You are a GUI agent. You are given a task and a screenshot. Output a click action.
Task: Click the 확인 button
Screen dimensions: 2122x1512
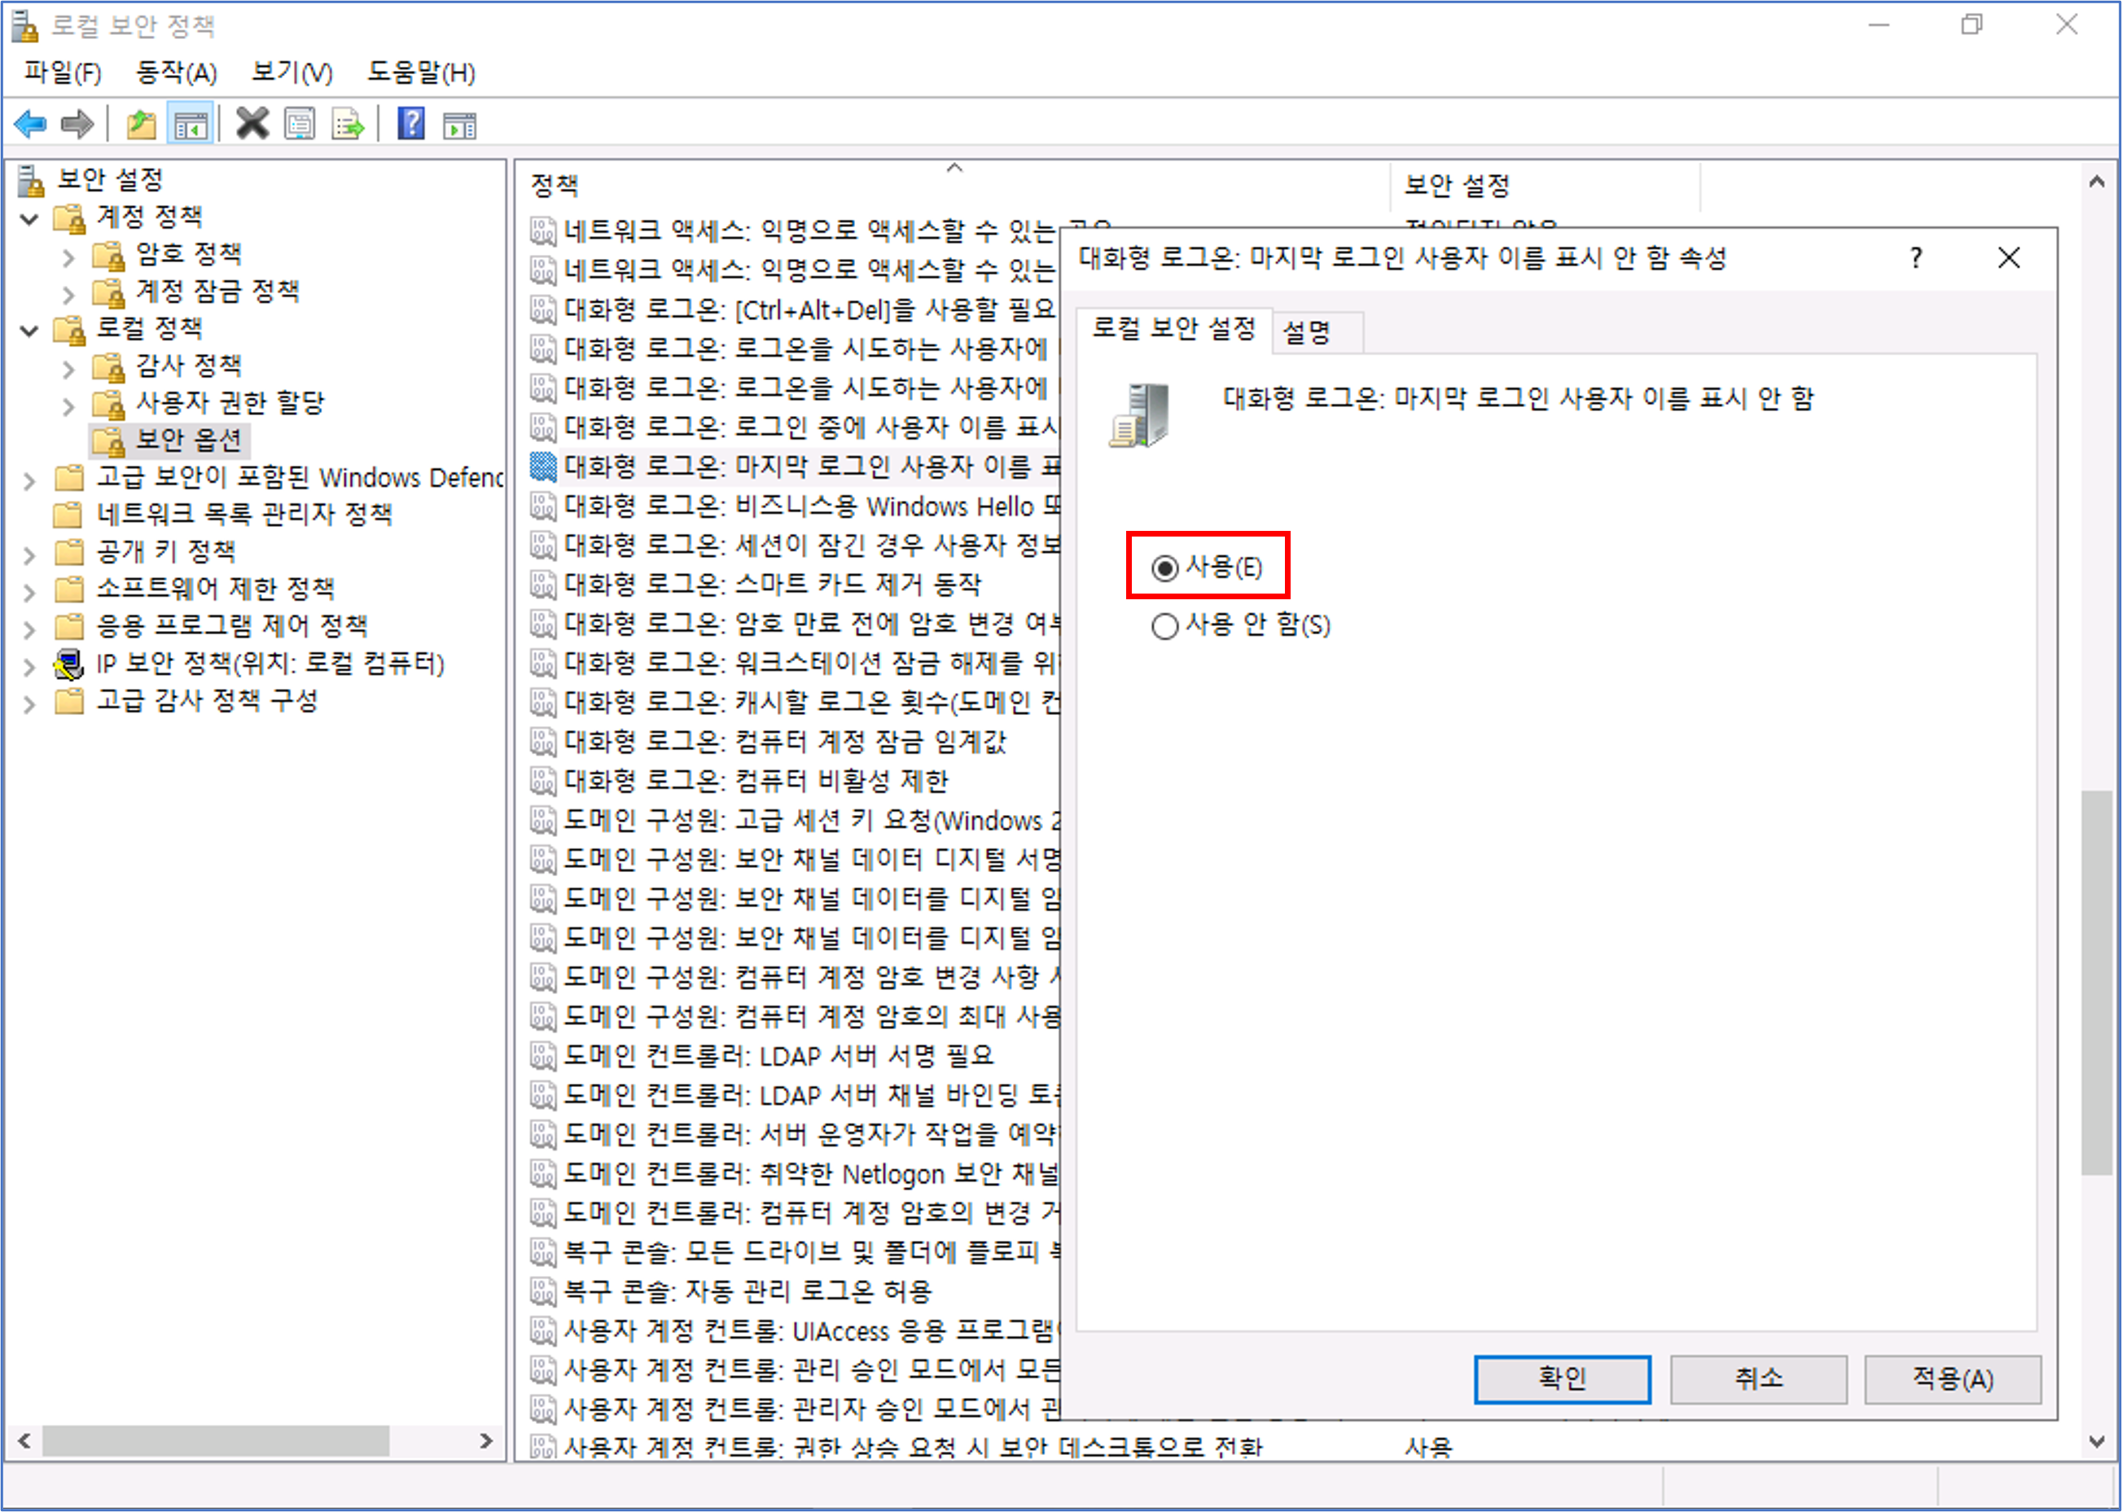click(1562, 1378)
